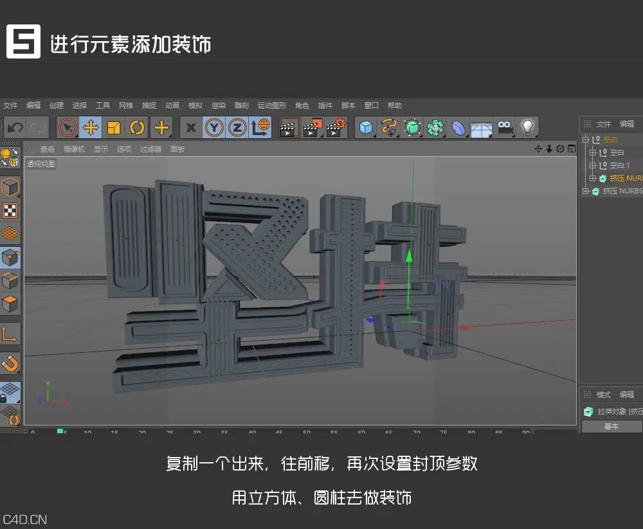Image resolution: width=643 pixels, height=529 pixels.
Task: Open the attribute manager 编辑 menu
Action: (x=626, y=395)
